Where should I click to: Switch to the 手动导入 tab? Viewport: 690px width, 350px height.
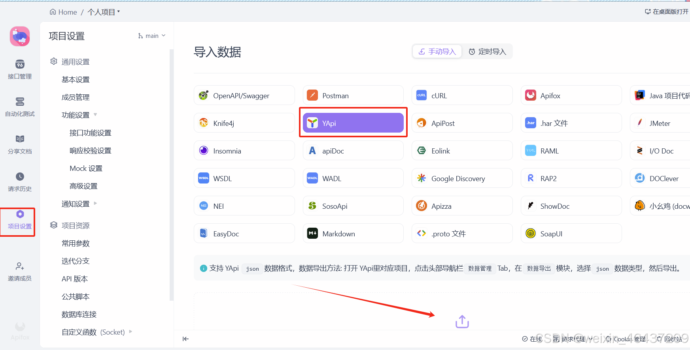437,51
